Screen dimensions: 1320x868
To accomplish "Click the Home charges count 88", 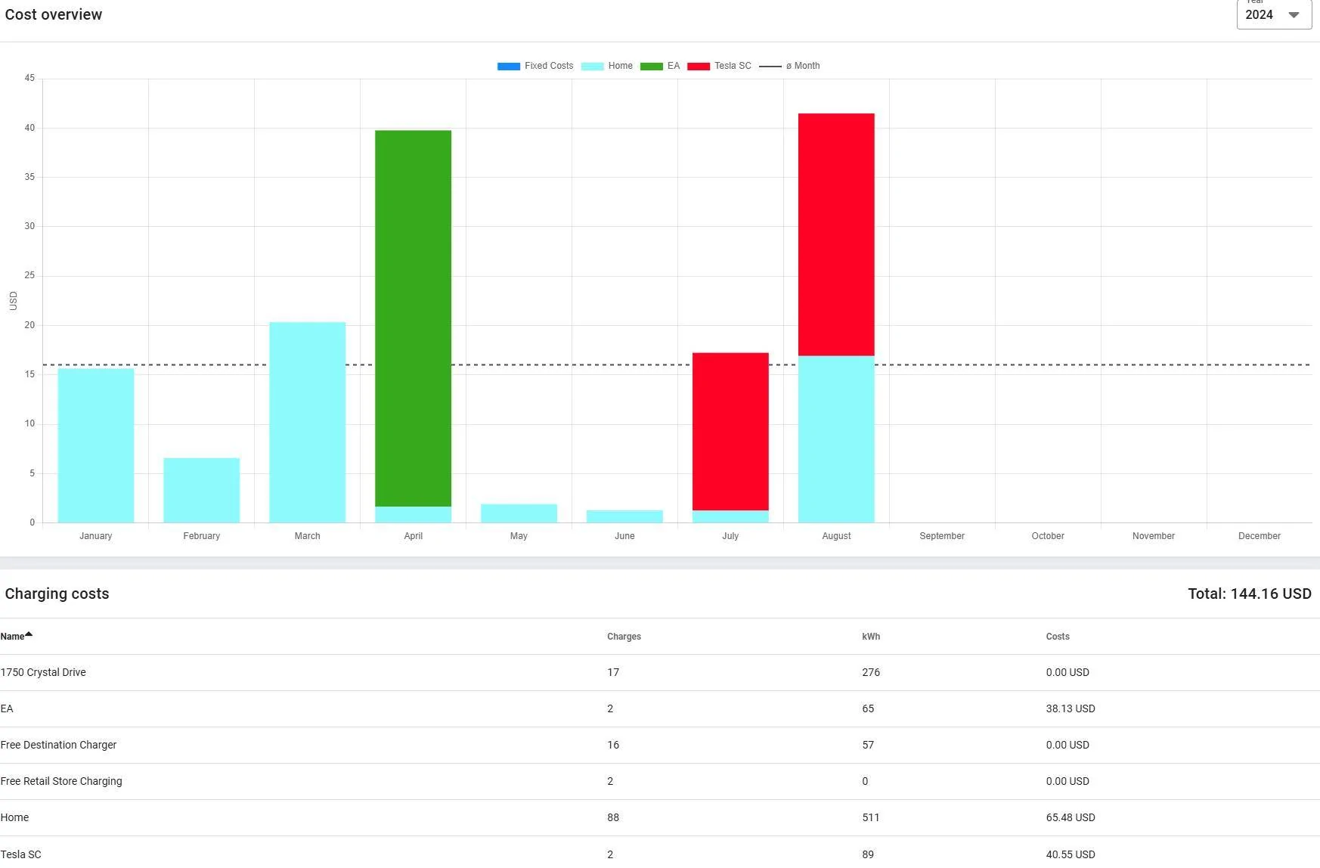I will click(x=613, y=817).
